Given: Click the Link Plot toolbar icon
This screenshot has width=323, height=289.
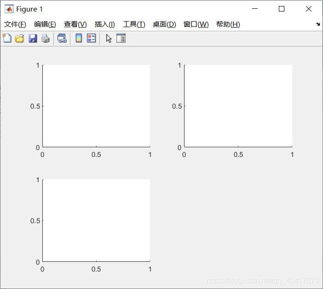Looking at the screenshot, I should (x=62, y=38).
